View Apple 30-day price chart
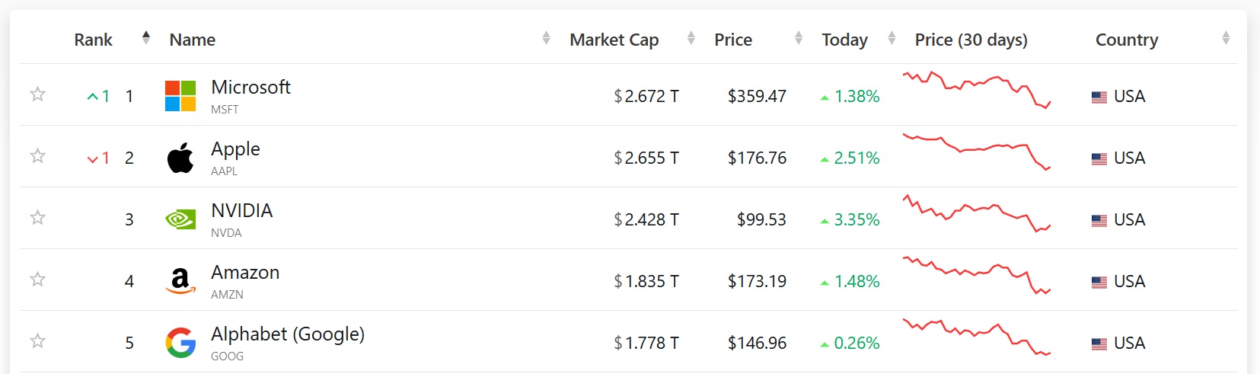Viewport: 1260px width, 374px height. 977,152
